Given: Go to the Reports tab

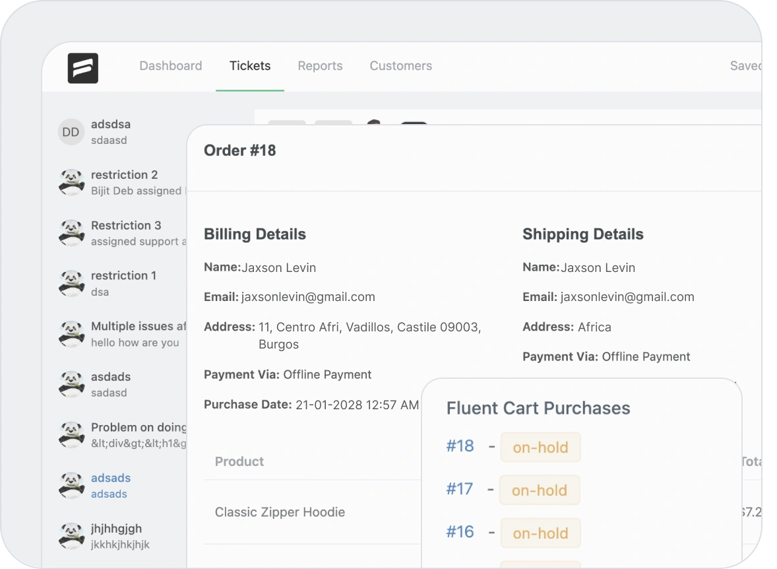Looking at the screenshot, I should click(x=320, y=66).
